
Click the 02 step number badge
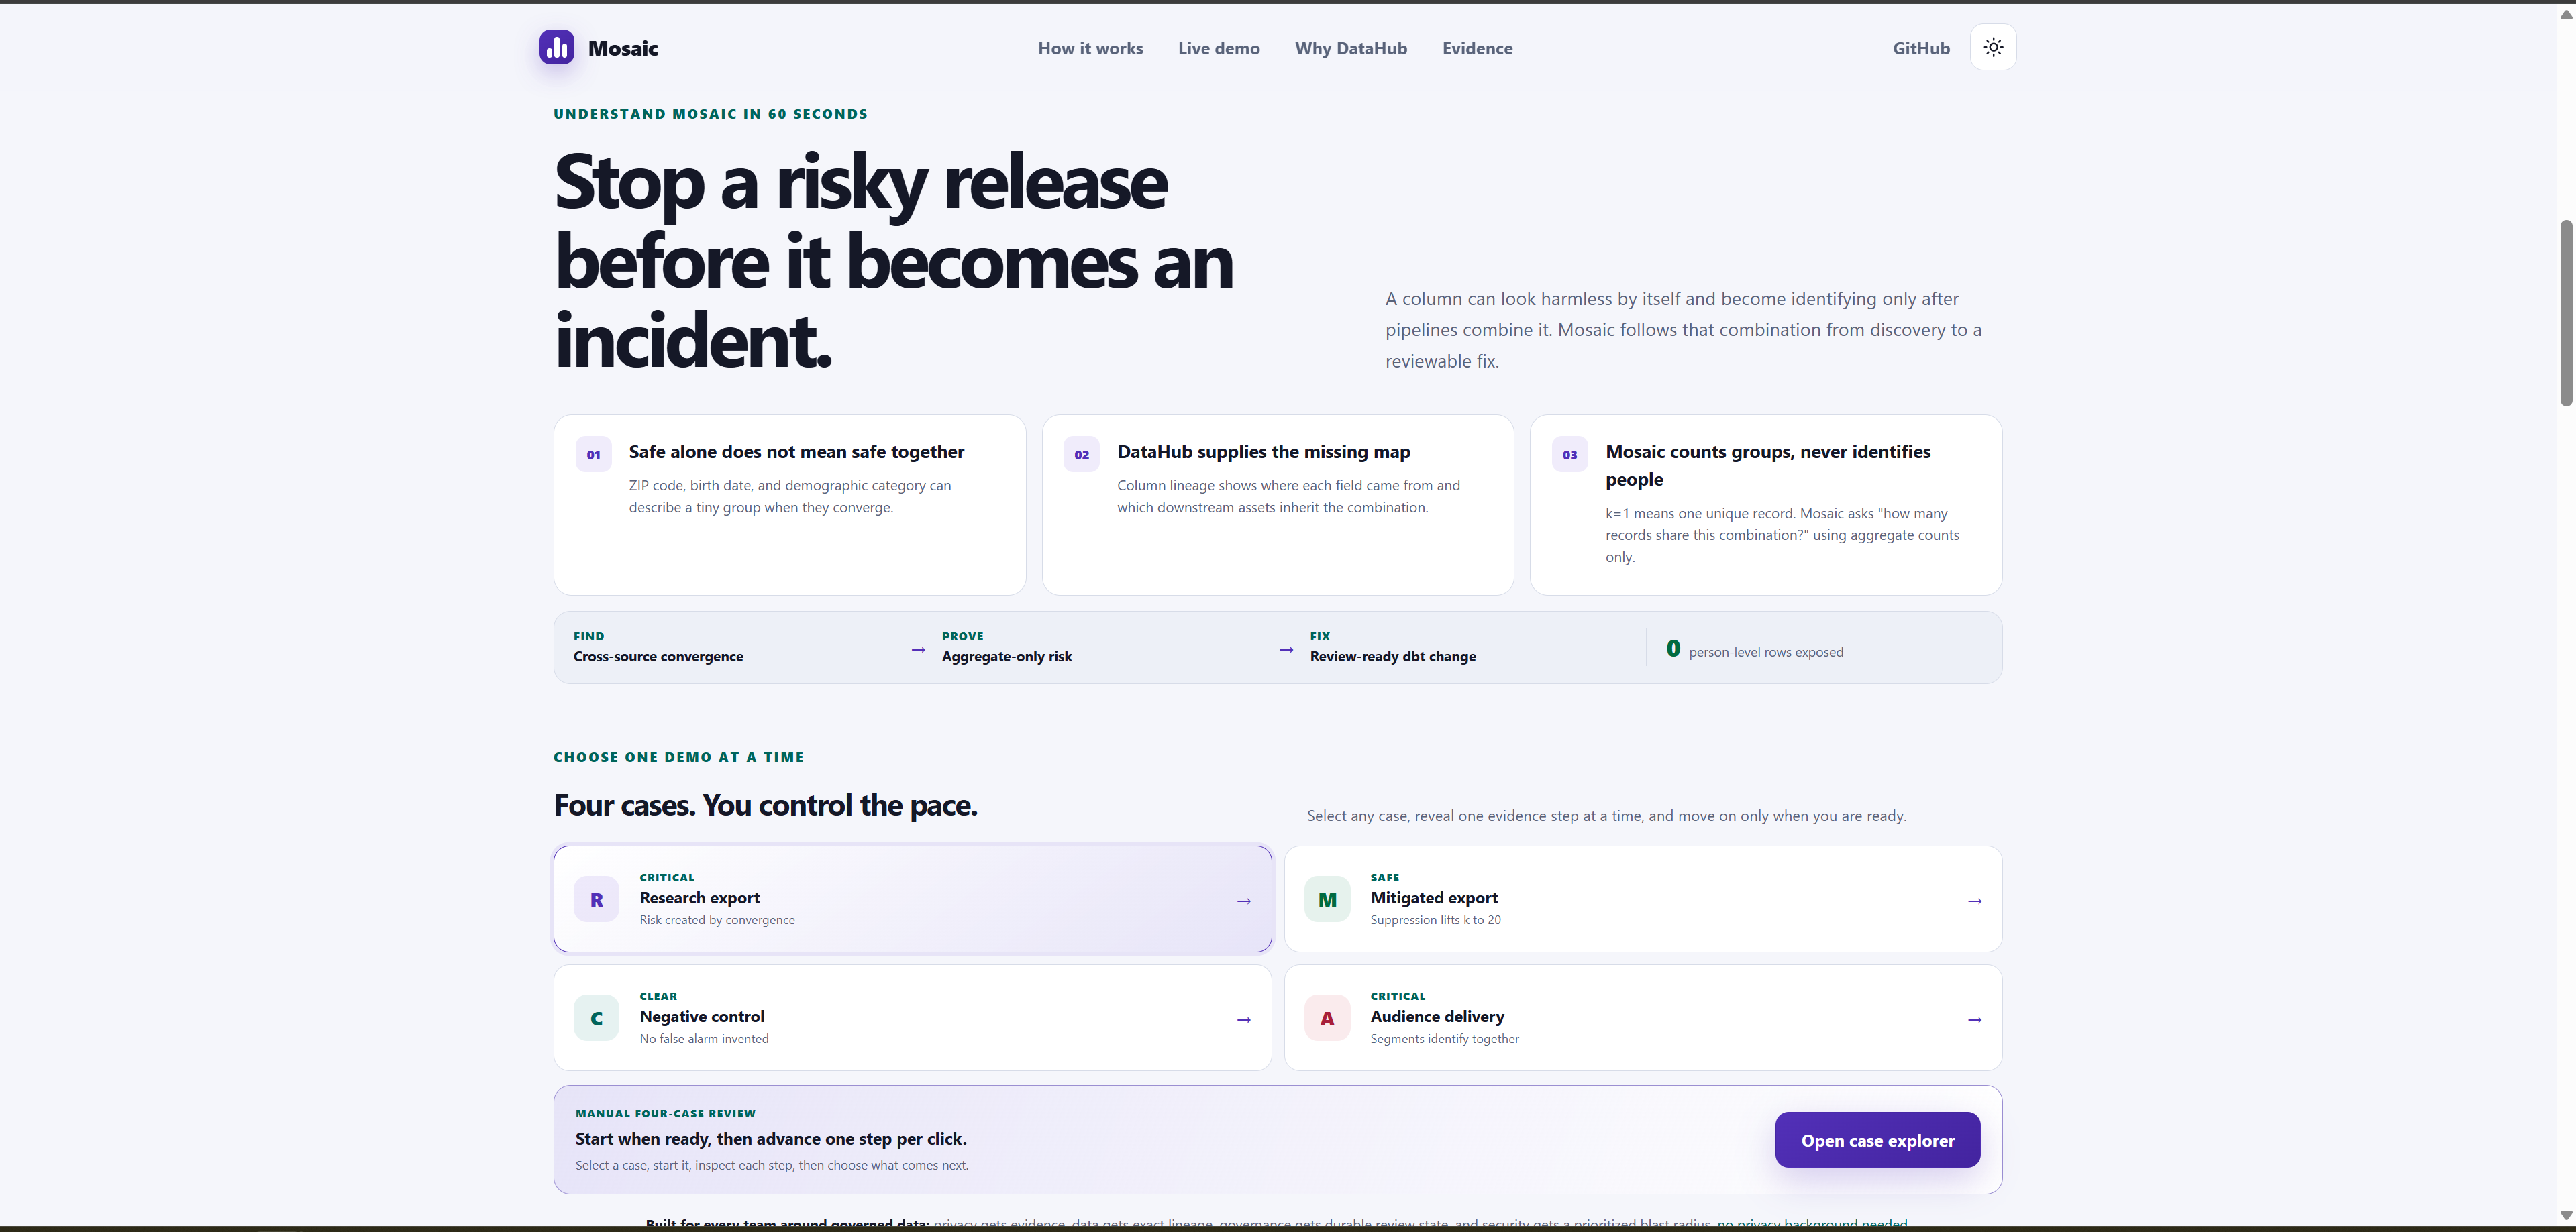pyautogui.click(x=1081, y=455)
